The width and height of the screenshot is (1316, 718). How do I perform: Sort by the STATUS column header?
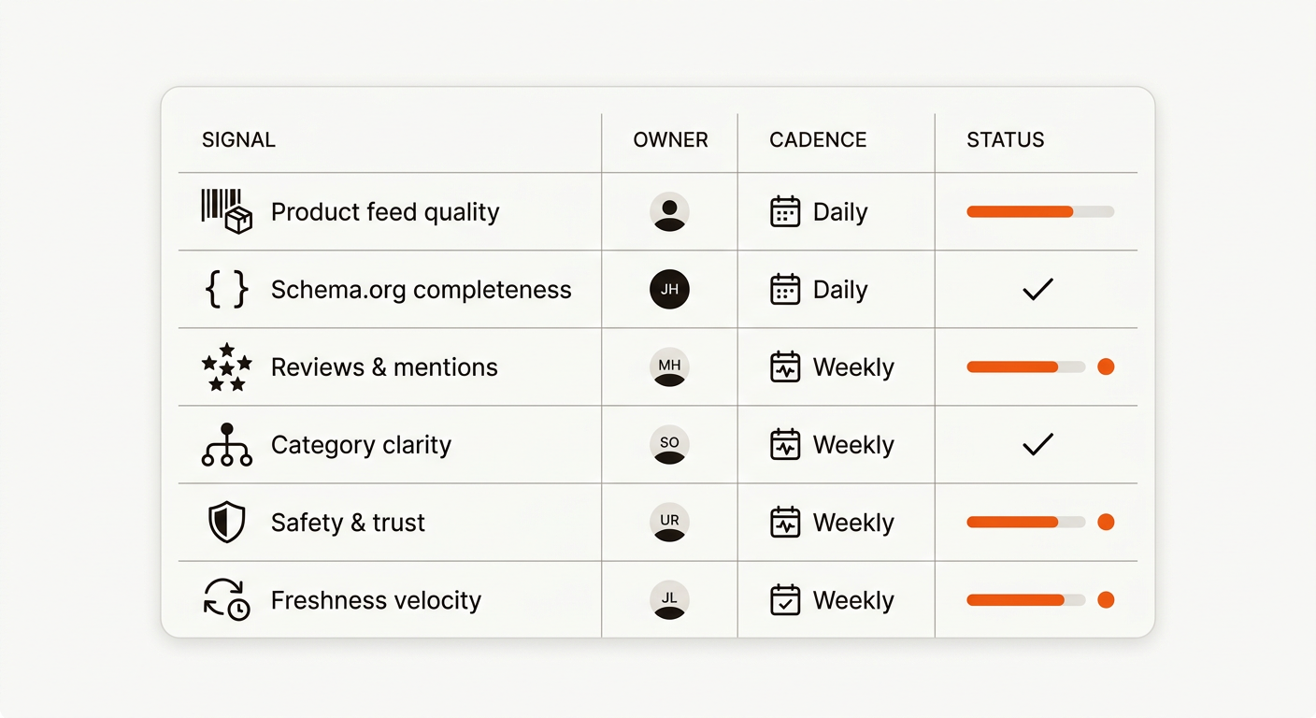[x=1006, y=140]
